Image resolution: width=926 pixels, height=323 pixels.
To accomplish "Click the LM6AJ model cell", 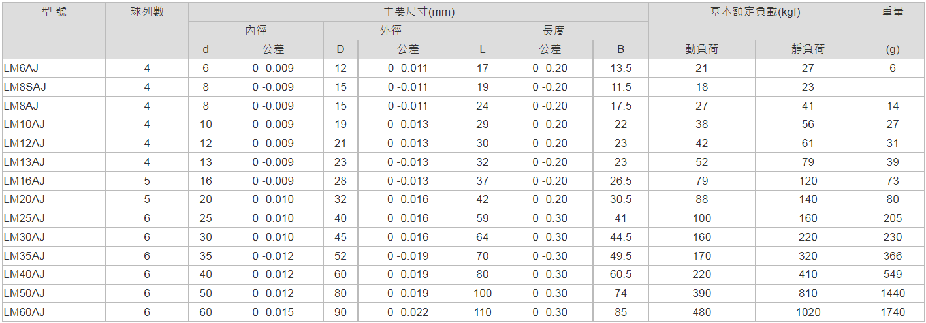I will (17, 68).
